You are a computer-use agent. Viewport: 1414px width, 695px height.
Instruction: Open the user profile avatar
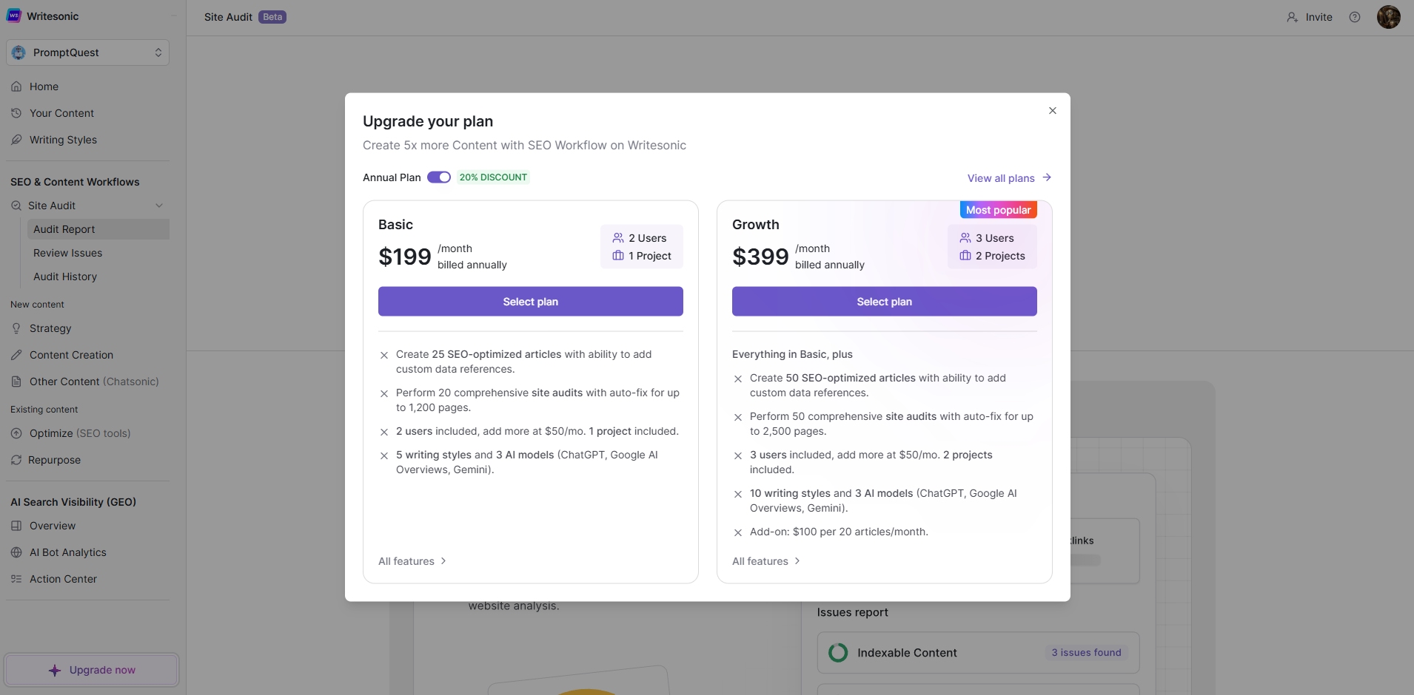click(x=1388, y=17)
